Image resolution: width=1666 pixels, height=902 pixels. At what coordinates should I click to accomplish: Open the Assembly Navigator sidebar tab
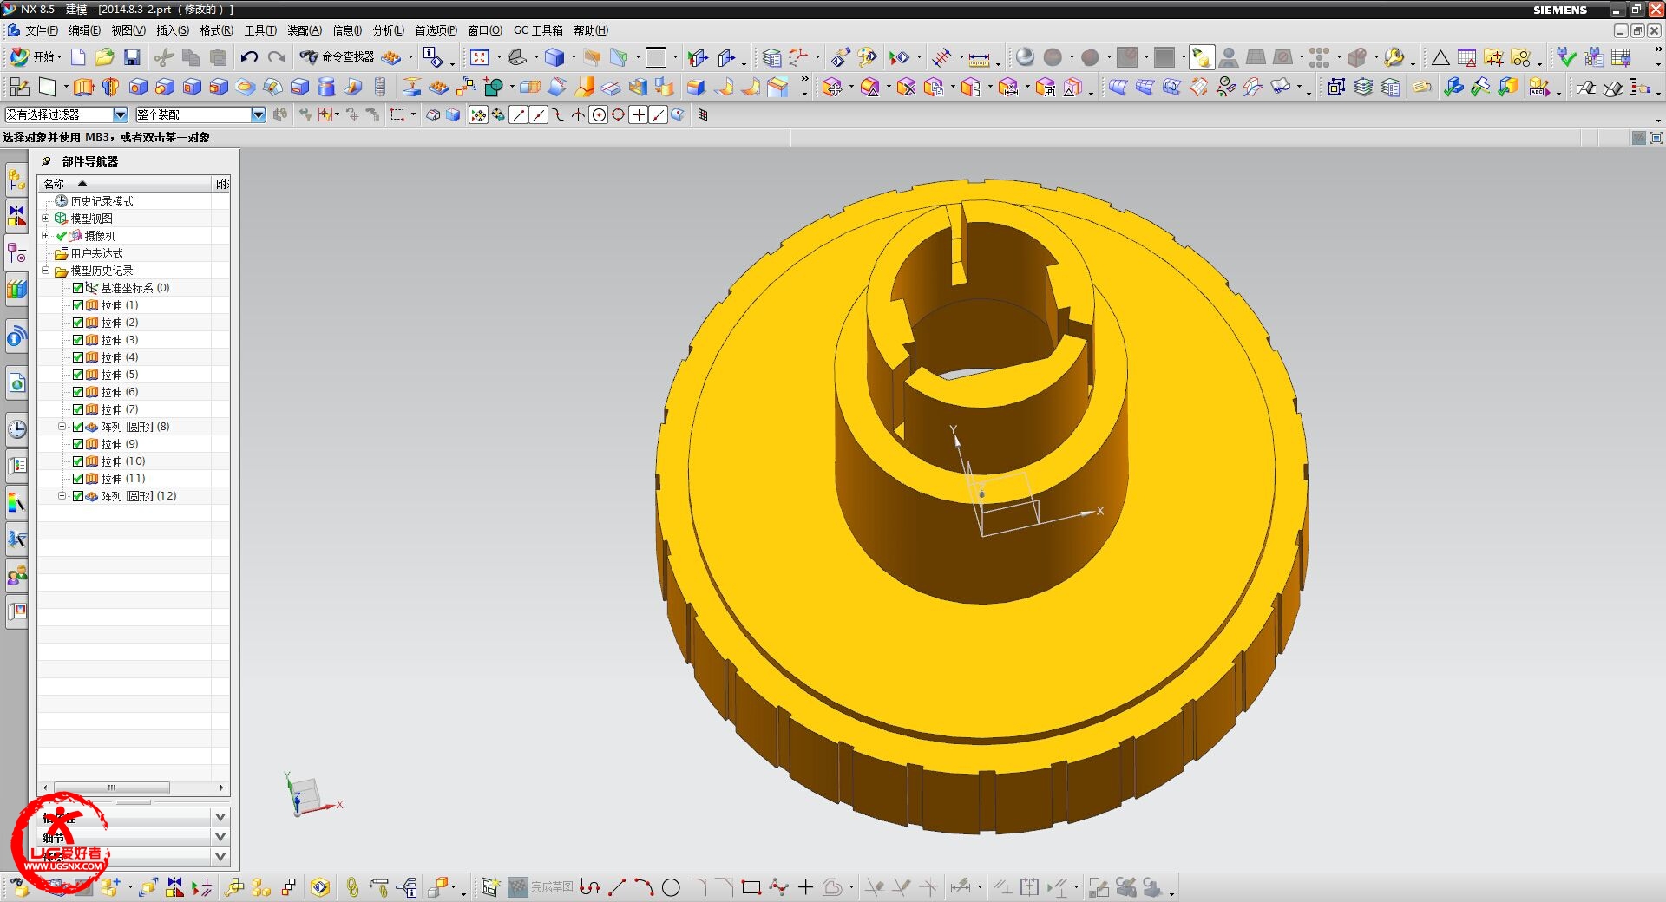(x=17, y=180)
